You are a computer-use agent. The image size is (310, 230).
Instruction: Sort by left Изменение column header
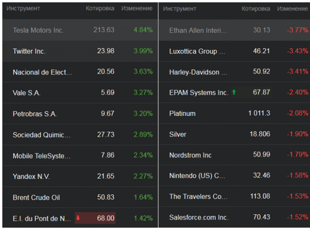pyautogui.click(x=137, y=9)
